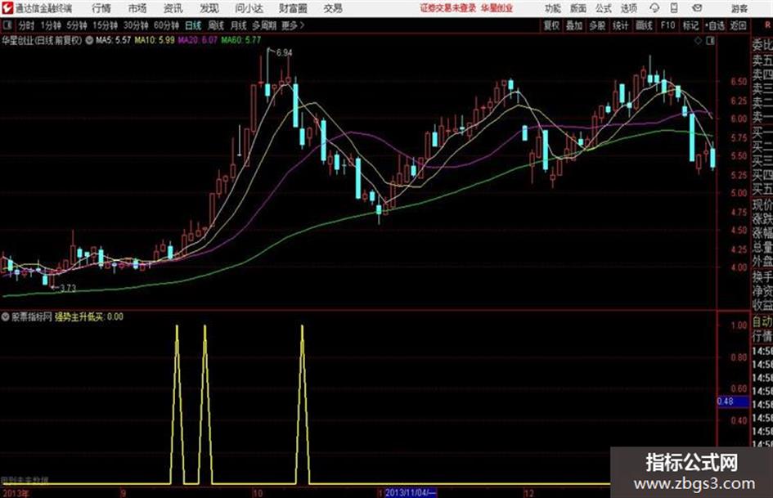Click the customer service headset icon
The image size is (773, 498).
point(654,8)
